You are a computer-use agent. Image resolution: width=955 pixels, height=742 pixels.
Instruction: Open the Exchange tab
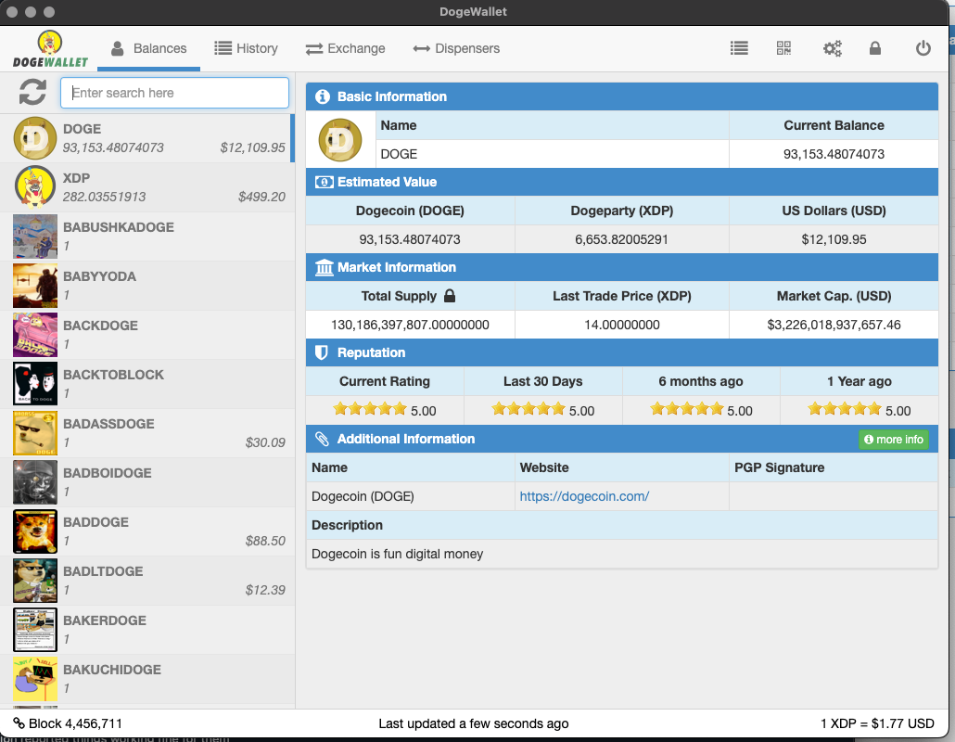coord(345,49)
